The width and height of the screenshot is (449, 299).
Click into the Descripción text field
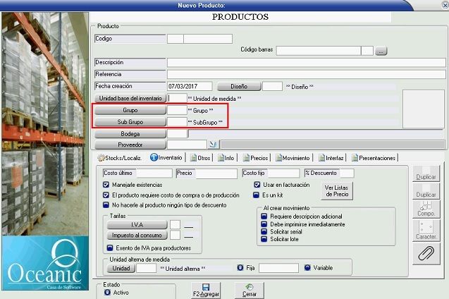(306, 63)
